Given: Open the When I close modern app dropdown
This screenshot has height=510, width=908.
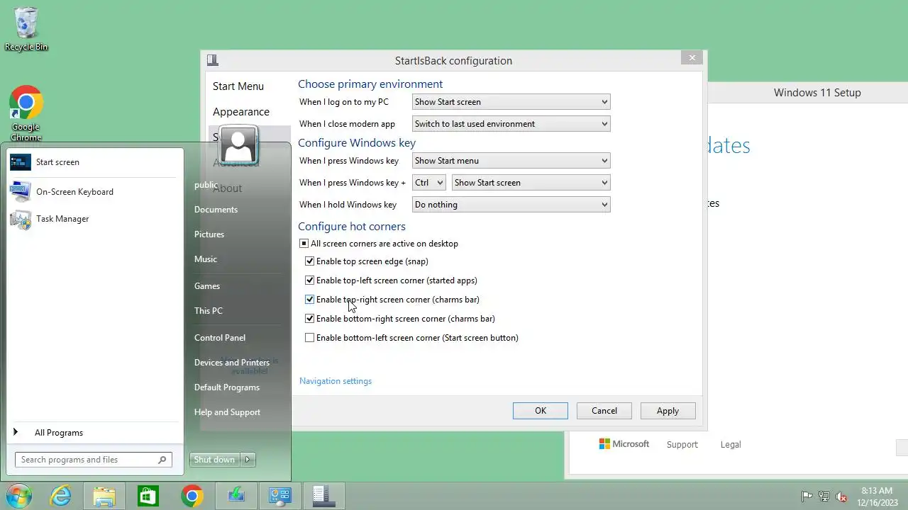Looking at the screenshot, I should pos(511,124).
